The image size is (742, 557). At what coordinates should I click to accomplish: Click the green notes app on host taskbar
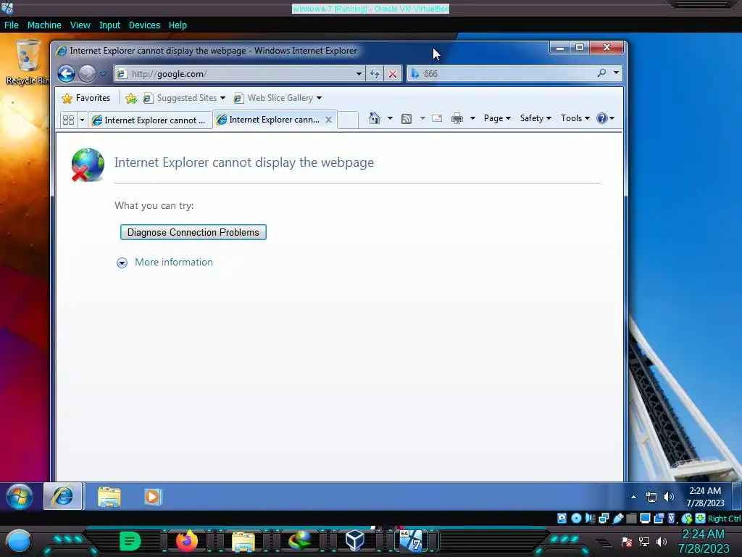click(130, 540)
